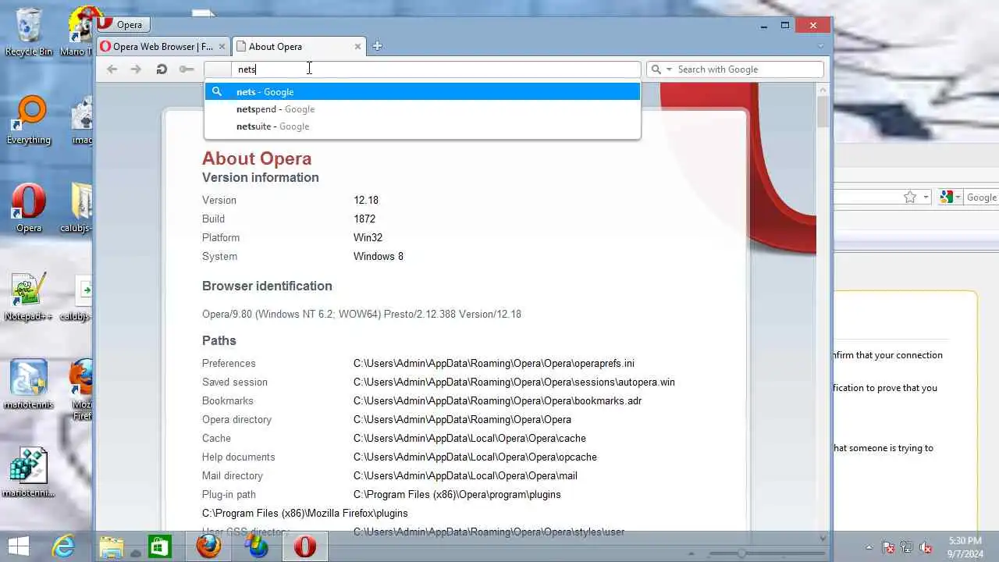Open the mariotenni... registry file icon
Screen dimensions: 999x562
click(29, 473)
